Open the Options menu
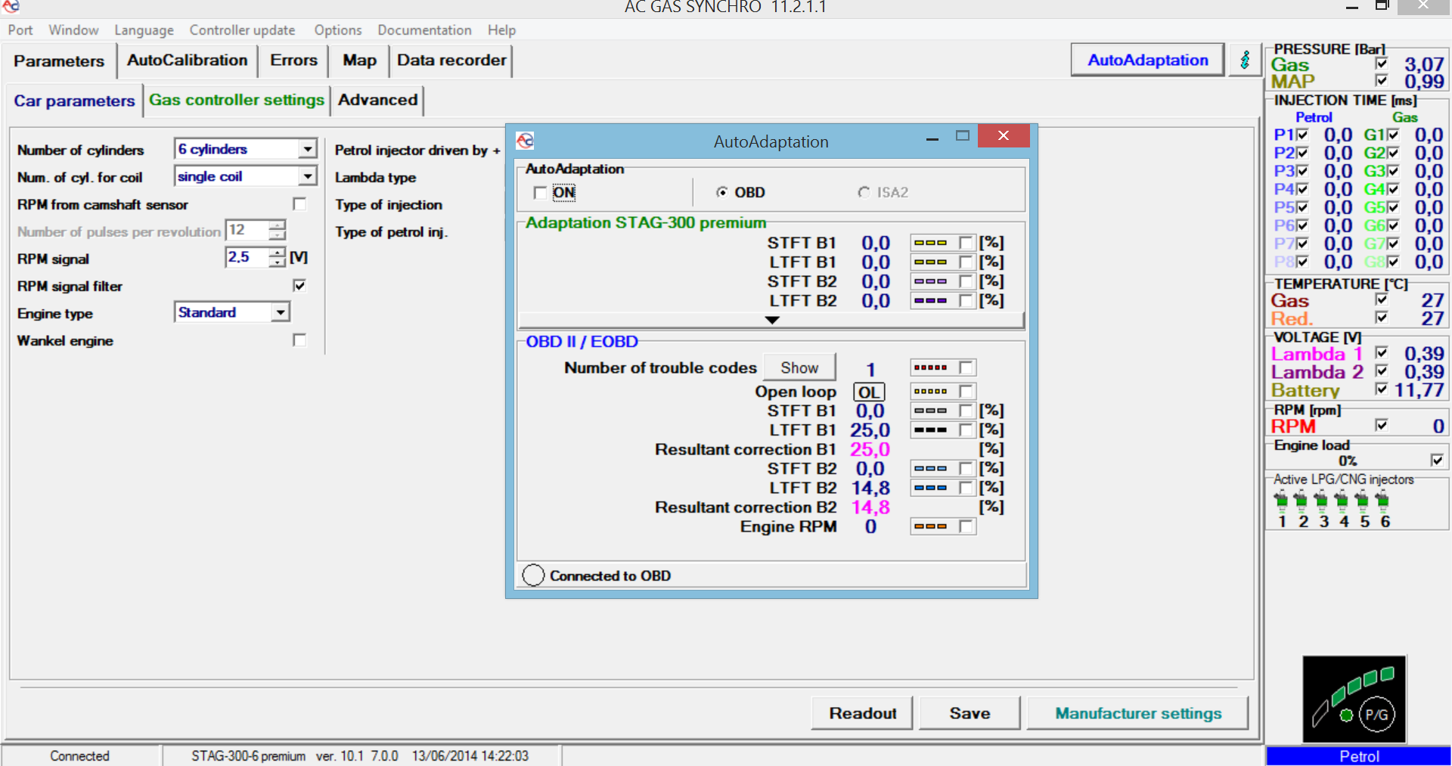This screenshot has height=766, width=1452. tap(338, 30)
